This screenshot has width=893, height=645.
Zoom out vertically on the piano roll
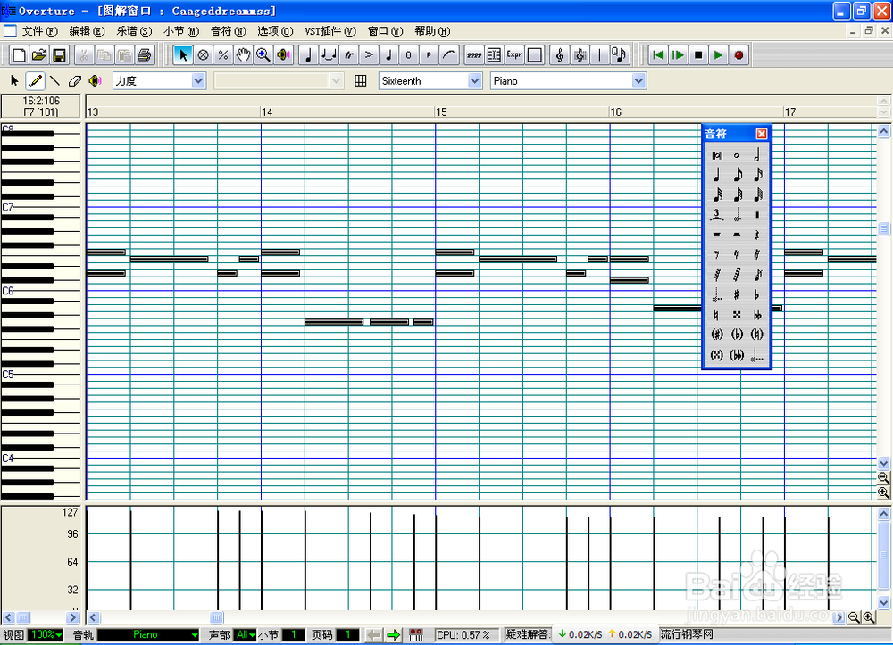(883, 478)
